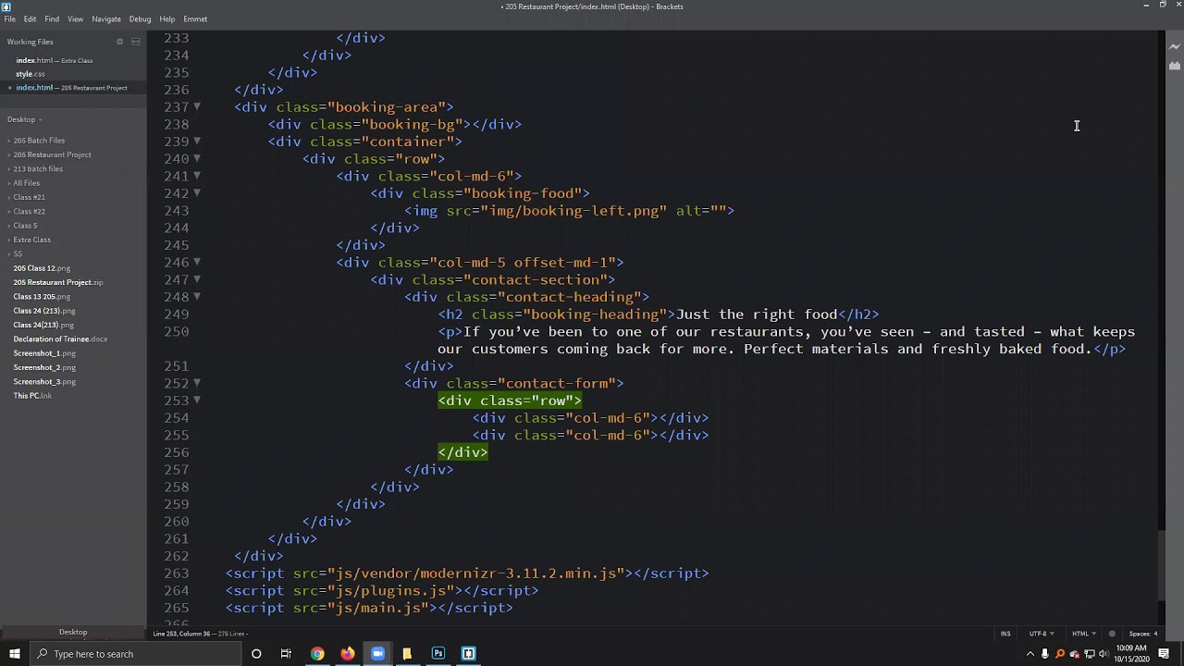The image size is (1184, 666).
Task: Open Photoshop from taskbar
Action: [x=438, y=654]
